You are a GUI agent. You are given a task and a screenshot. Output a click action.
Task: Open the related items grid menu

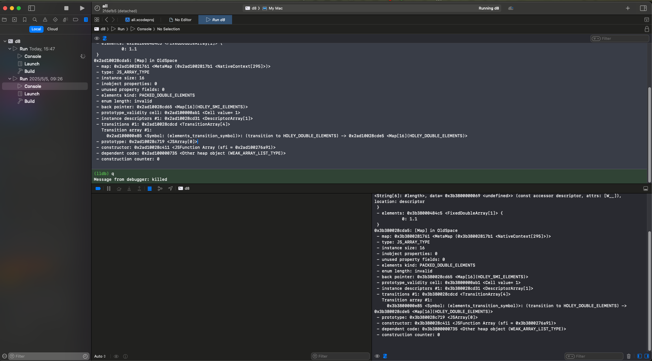[97, 20]
